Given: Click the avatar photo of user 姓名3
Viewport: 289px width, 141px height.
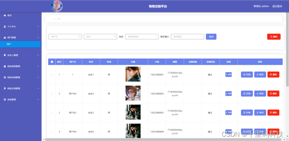Looking at the screenshot, I should tap(133, 112).
